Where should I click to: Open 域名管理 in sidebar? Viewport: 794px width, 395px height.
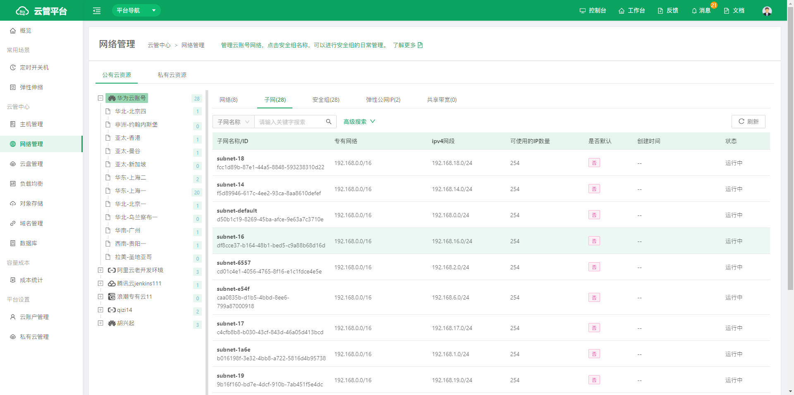(41, 223)
